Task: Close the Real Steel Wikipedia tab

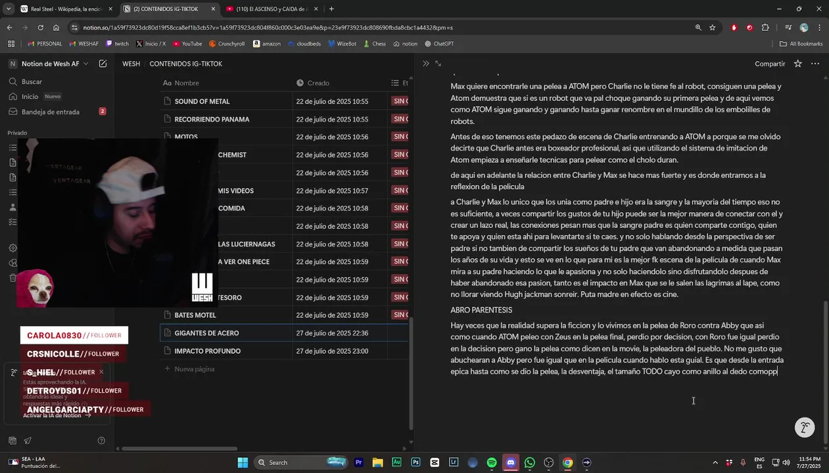Action: 110,9
